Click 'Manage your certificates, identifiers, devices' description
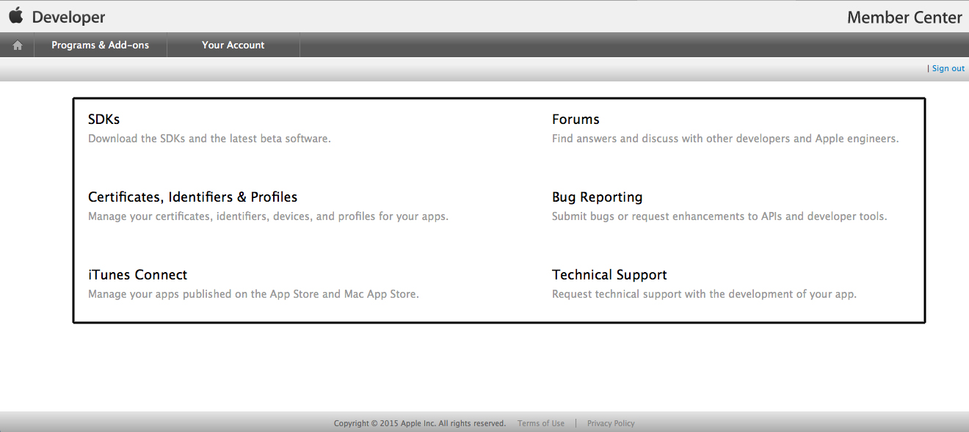The height and width of the screenshot is (432, 969). [x=268, y=216]
